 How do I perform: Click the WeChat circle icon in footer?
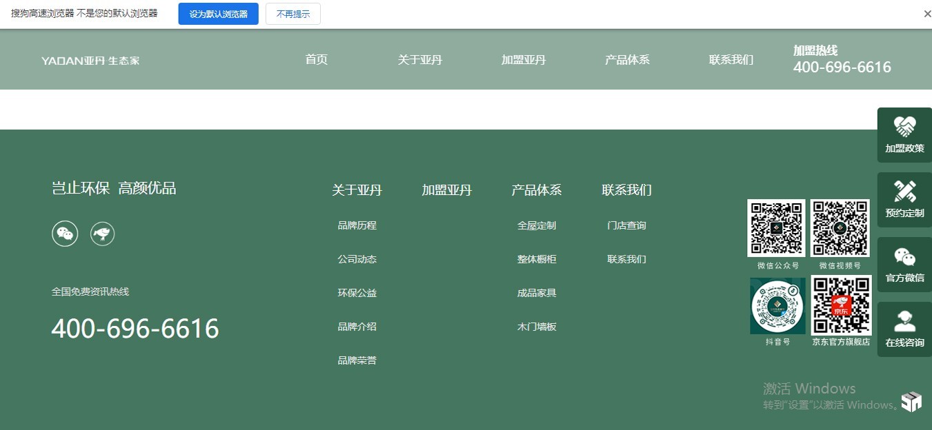(65, 234)
